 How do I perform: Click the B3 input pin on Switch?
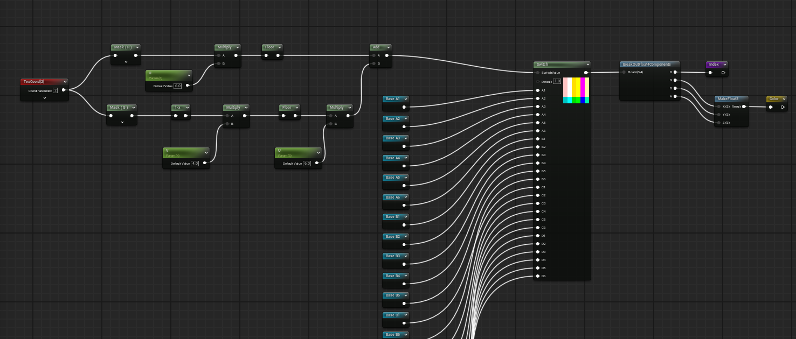pos(538,155)
